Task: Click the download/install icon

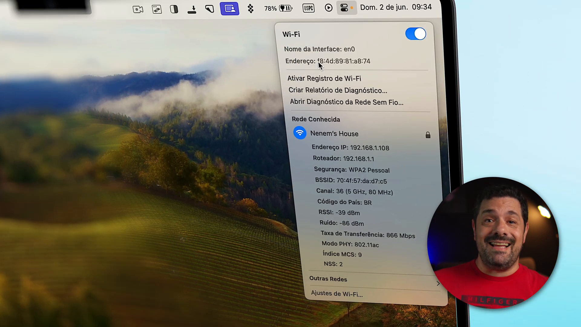Action: coord(192,8)
